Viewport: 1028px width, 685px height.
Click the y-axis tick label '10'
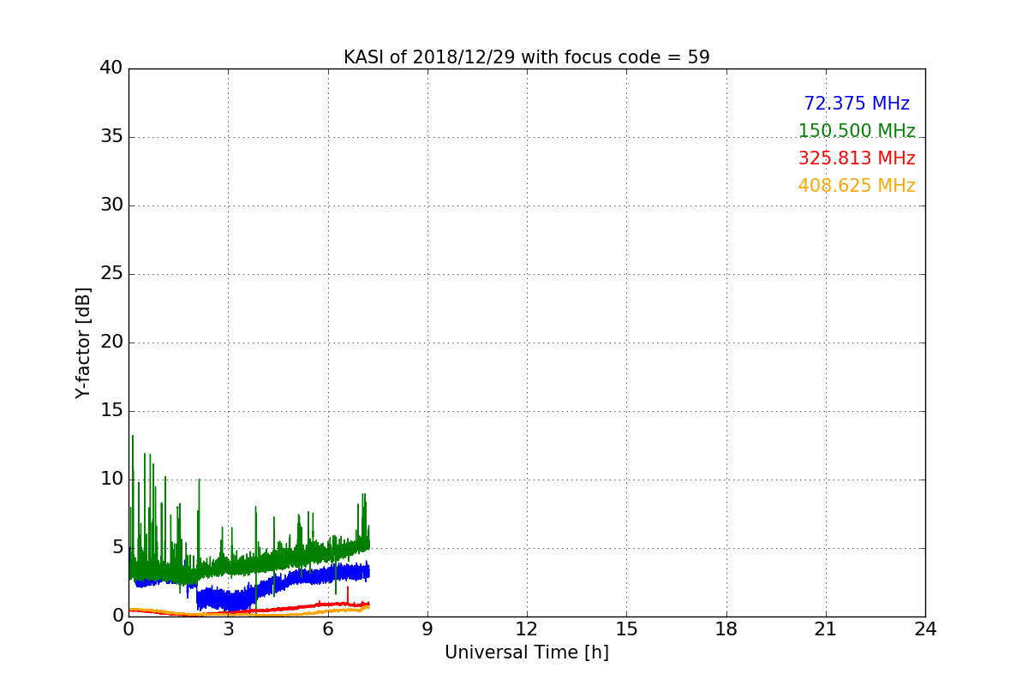click(x=111, y=479)
